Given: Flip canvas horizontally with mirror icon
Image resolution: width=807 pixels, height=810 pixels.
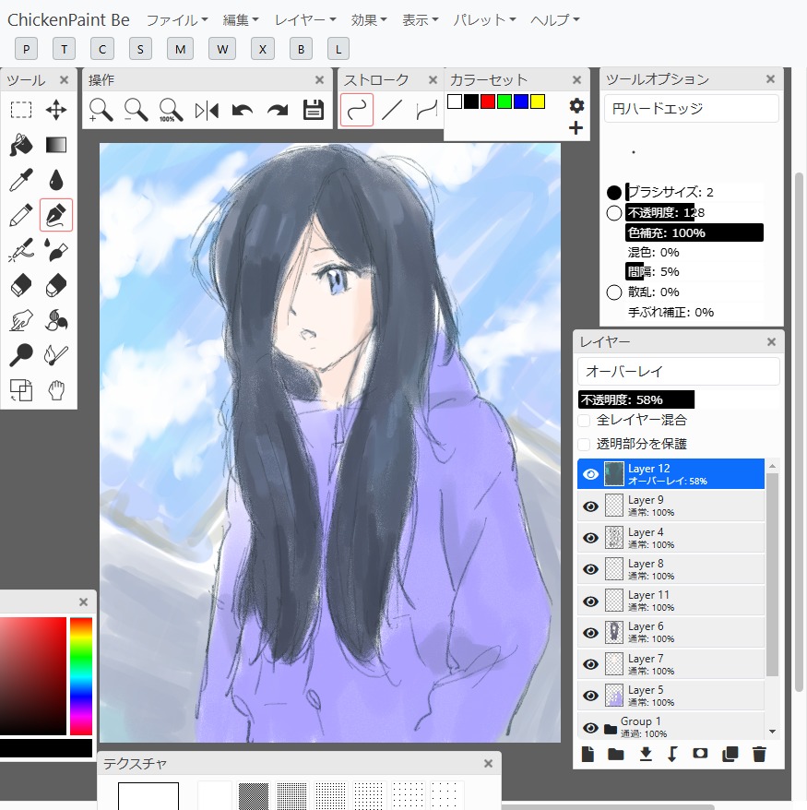Looking at the screenshot, I should [x=207, y=111].
